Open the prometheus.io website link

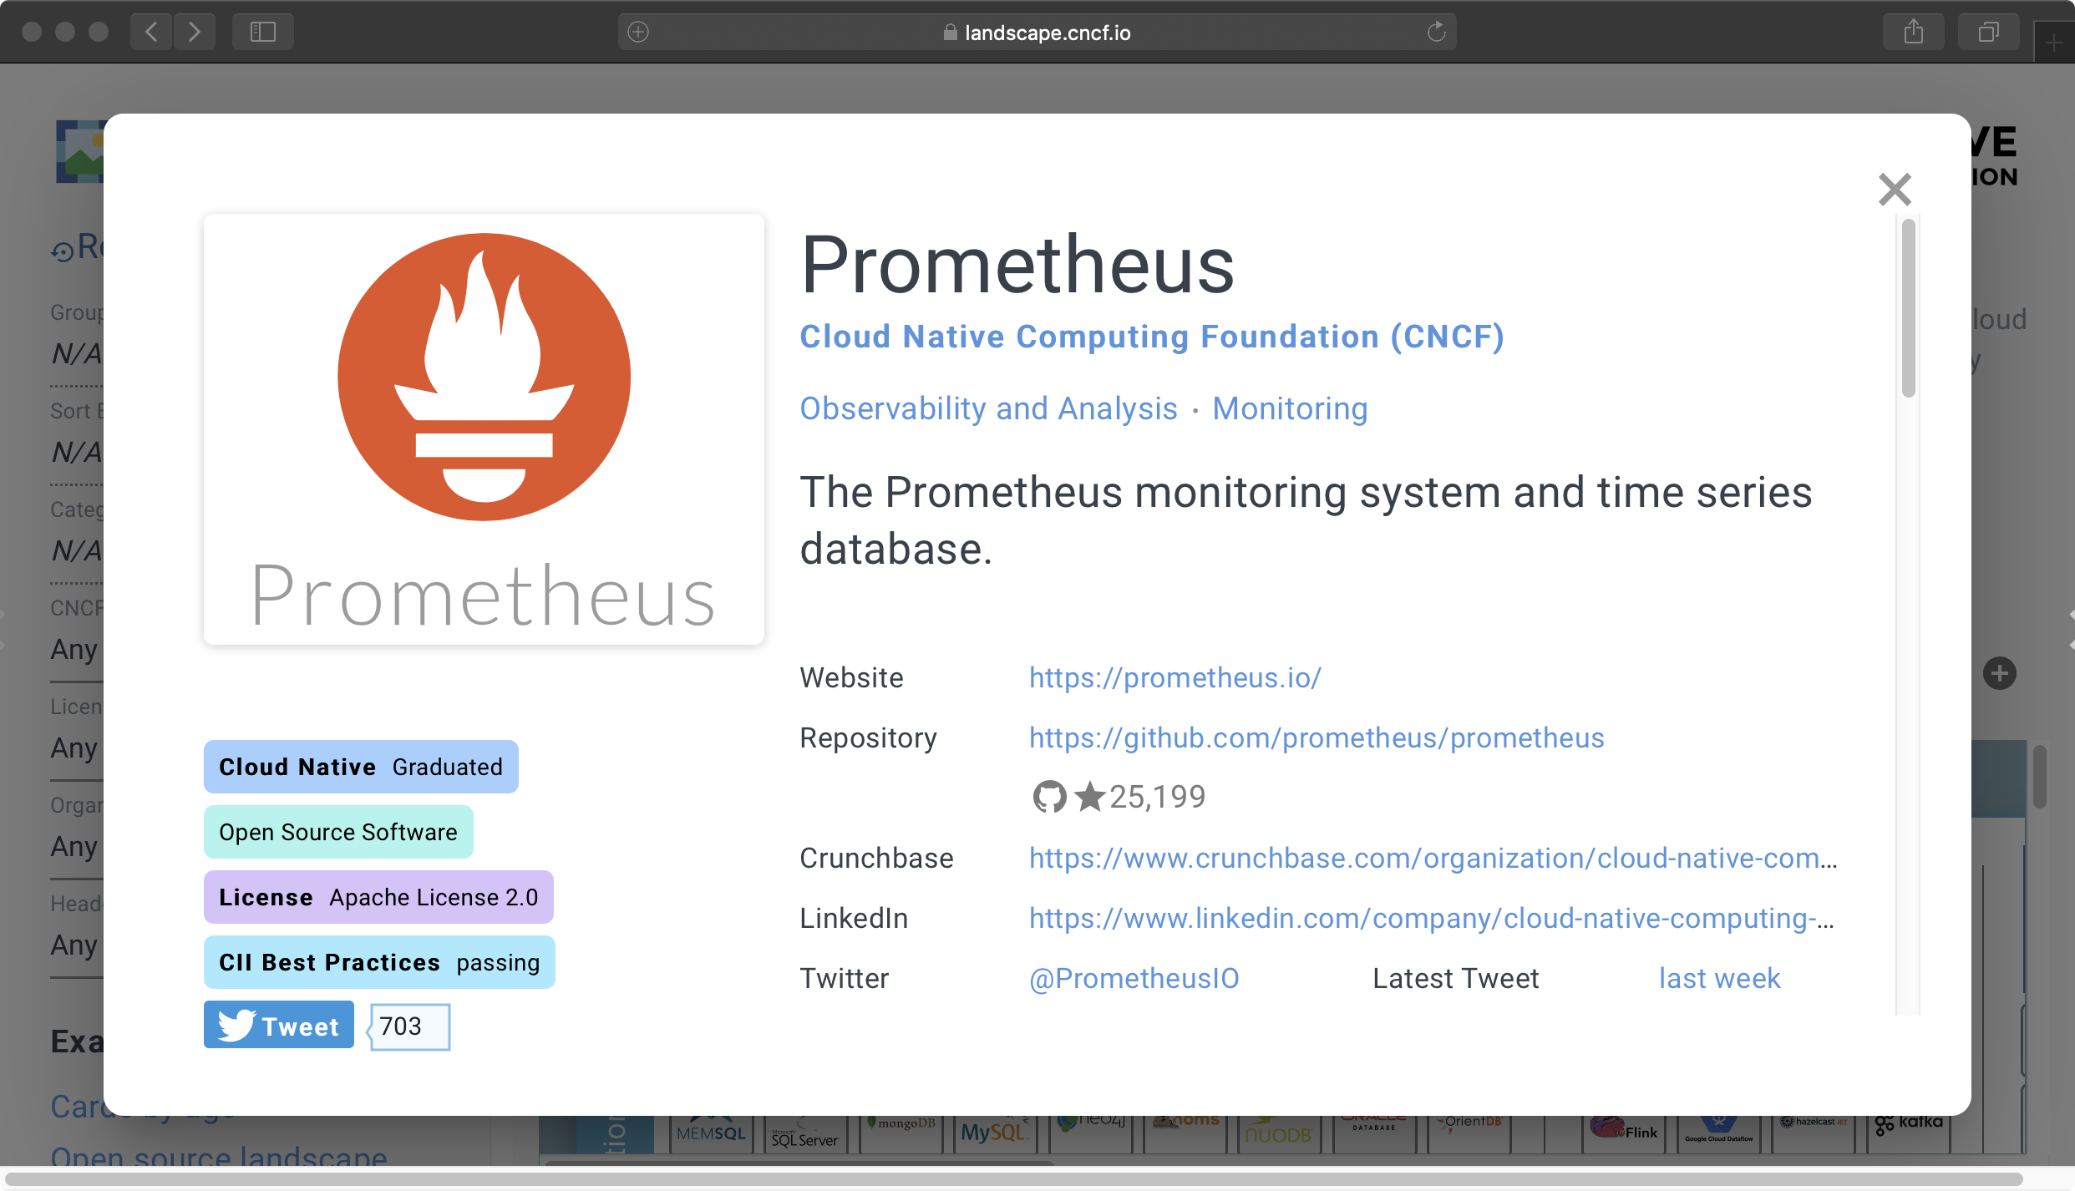click(x=1174, y=677)
